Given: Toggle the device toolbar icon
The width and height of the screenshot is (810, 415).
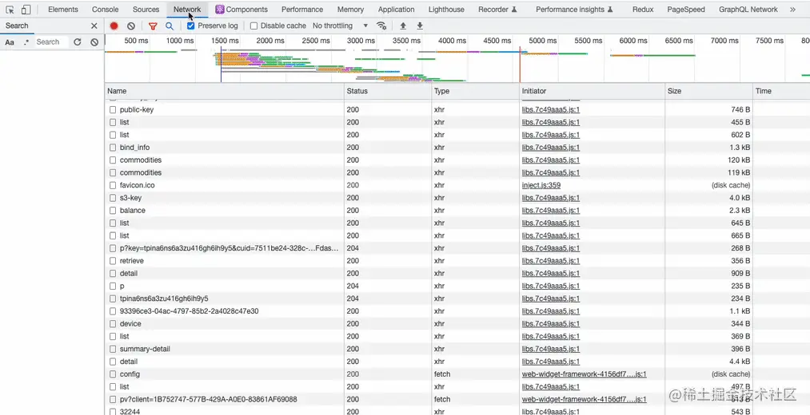Looking at the screenshot, I should 26,10.
